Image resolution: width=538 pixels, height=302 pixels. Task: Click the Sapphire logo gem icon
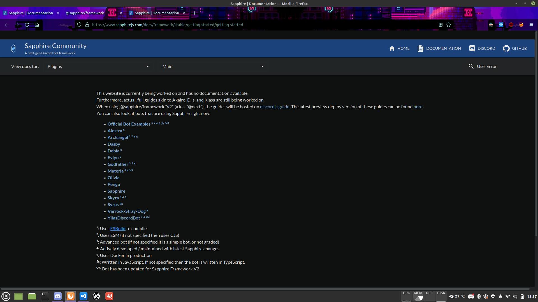tap(13, 48)
